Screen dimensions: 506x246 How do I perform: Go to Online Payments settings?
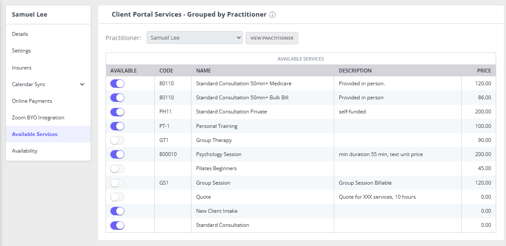32,101
